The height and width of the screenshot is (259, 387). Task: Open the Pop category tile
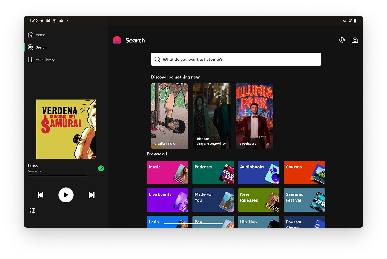(x=213, y=222)
